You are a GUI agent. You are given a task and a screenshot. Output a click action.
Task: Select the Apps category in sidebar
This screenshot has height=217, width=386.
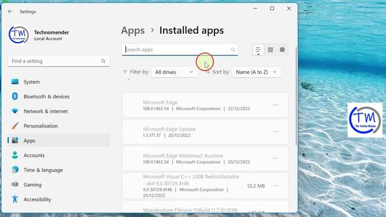tap(59, 140)
